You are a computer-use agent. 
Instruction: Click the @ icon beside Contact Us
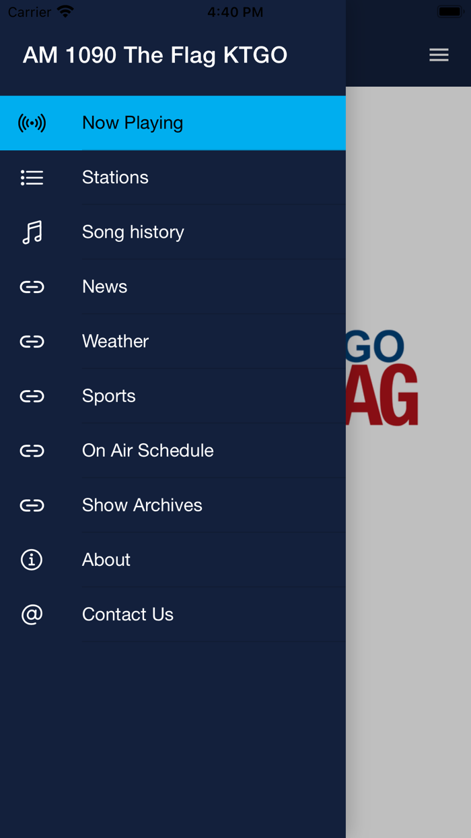(32, 614)
